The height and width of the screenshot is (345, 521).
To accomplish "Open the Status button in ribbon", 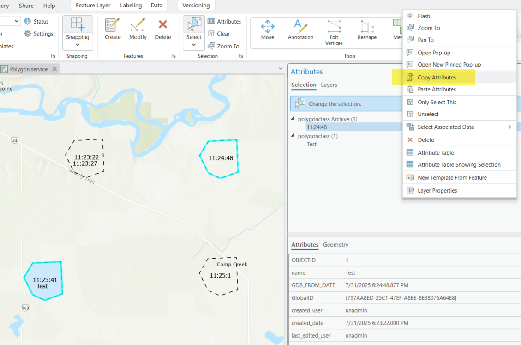I will coord(36,21).
